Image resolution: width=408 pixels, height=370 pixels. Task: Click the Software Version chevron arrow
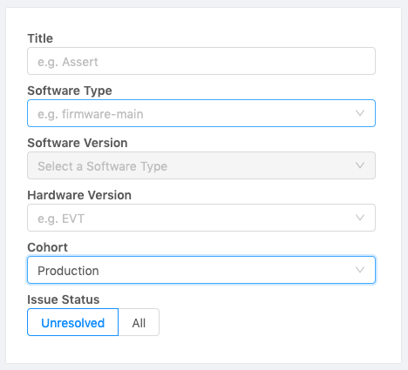360,165
